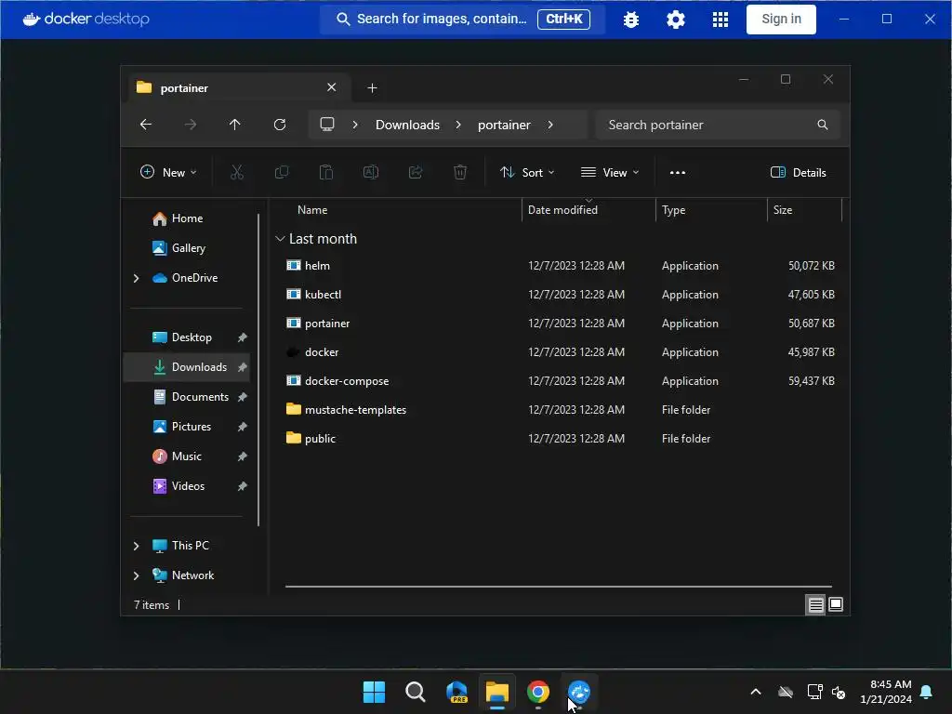Screen dimensions: 952x714
Task: Sort by Name column header
Action: (x=312, y=210)
